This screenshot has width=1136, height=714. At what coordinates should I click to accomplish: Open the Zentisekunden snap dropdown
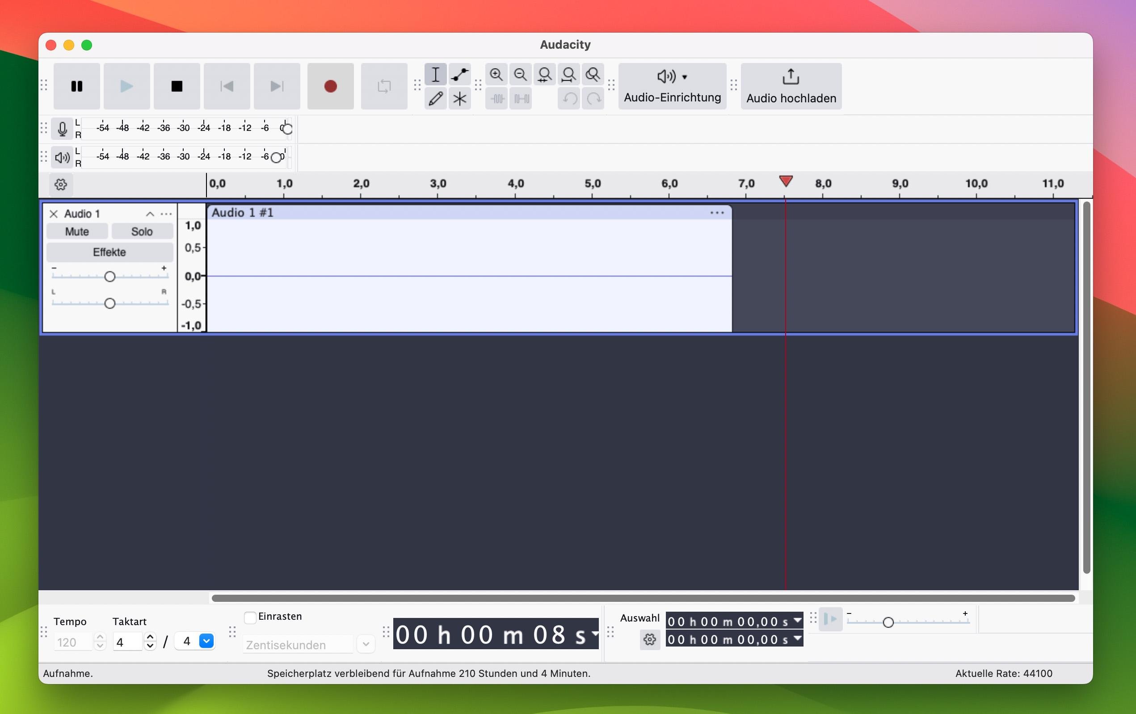click(366, 644)
